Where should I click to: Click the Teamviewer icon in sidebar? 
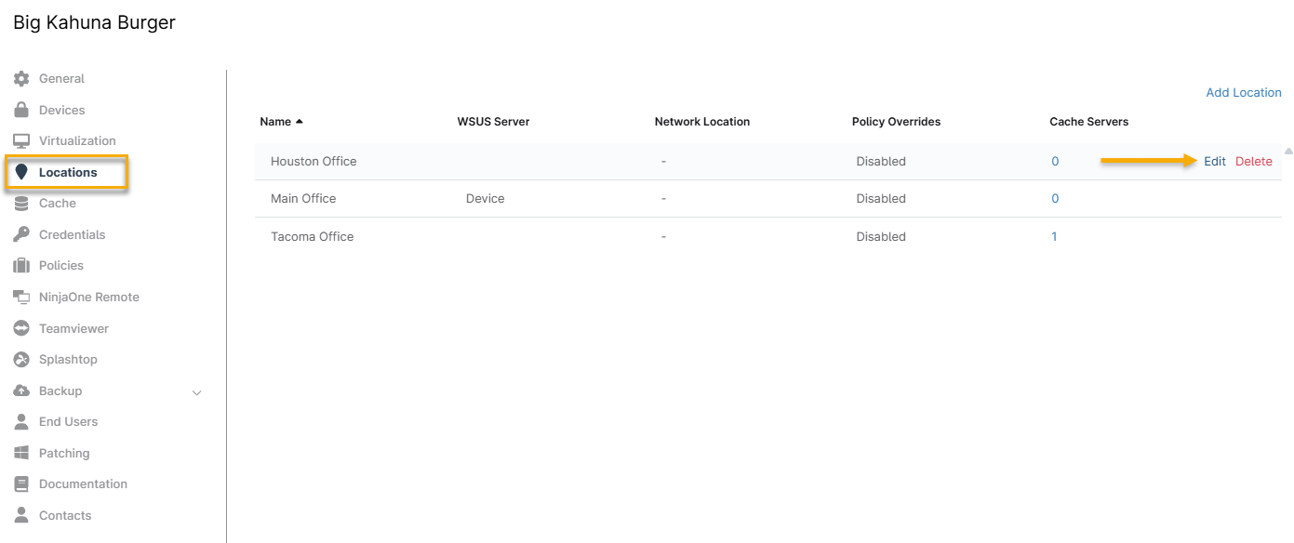point(21,328)
